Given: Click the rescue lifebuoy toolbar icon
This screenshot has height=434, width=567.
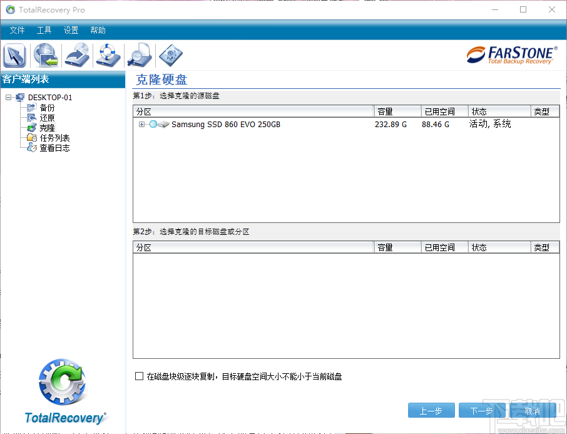Looking at the screenshot, I should pyautogui.click(x=108, y=55).
